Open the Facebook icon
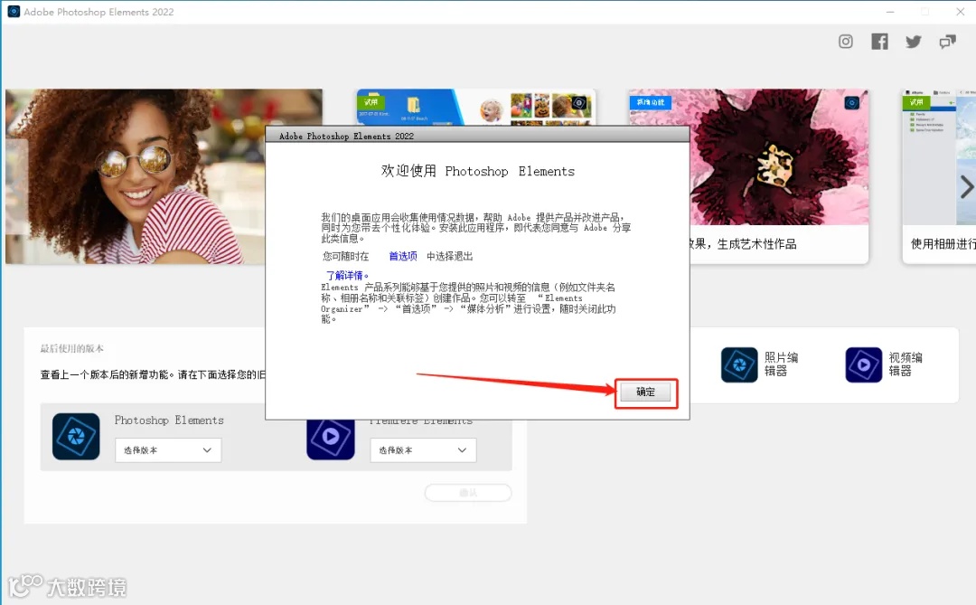The width and height of the screenshot is (976, 605). coord(879,42)
